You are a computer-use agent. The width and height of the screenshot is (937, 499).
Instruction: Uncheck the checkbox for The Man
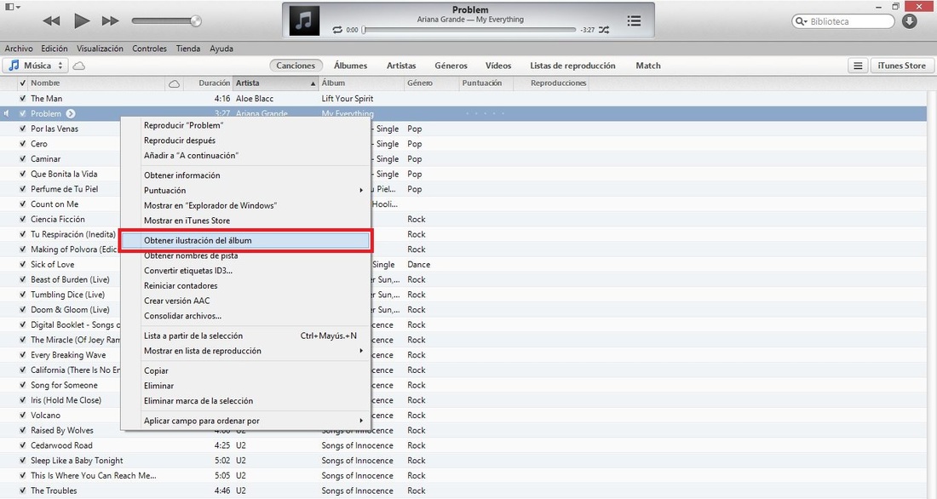(23, 99)
